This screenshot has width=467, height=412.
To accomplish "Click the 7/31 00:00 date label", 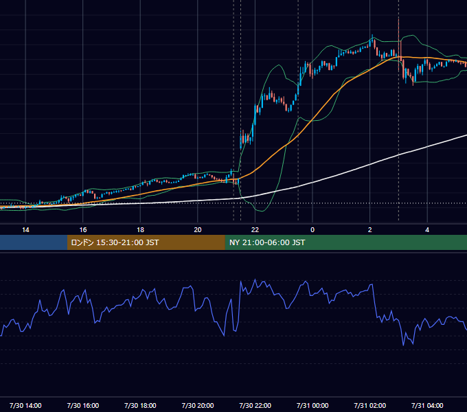I will tap(312, 405).
